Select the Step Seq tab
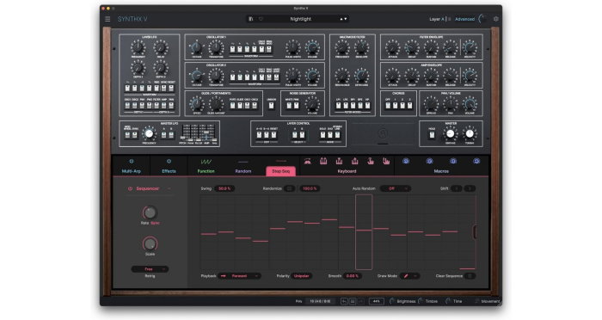The image size is (602, 320). click(x=281, y=171)
